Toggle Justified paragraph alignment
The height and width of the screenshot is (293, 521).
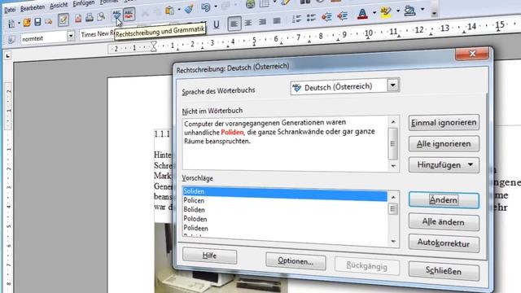[x=277, y=21]
